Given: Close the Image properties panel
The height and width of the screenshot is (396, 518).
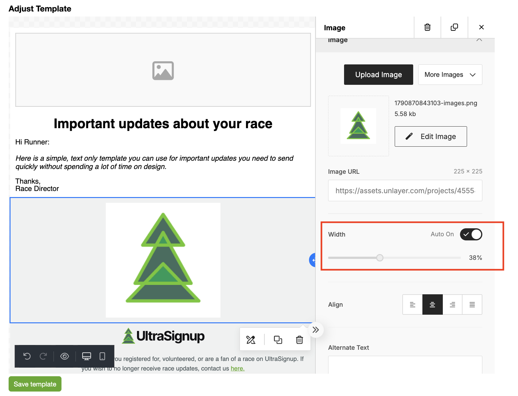Looking at the screenshot, I should click(x=481, y=27).
